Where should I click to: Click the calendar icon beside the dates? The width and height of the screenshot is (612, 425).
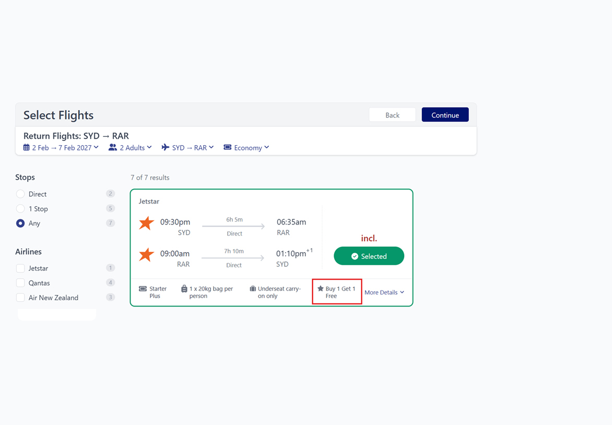tap(26, 148)
